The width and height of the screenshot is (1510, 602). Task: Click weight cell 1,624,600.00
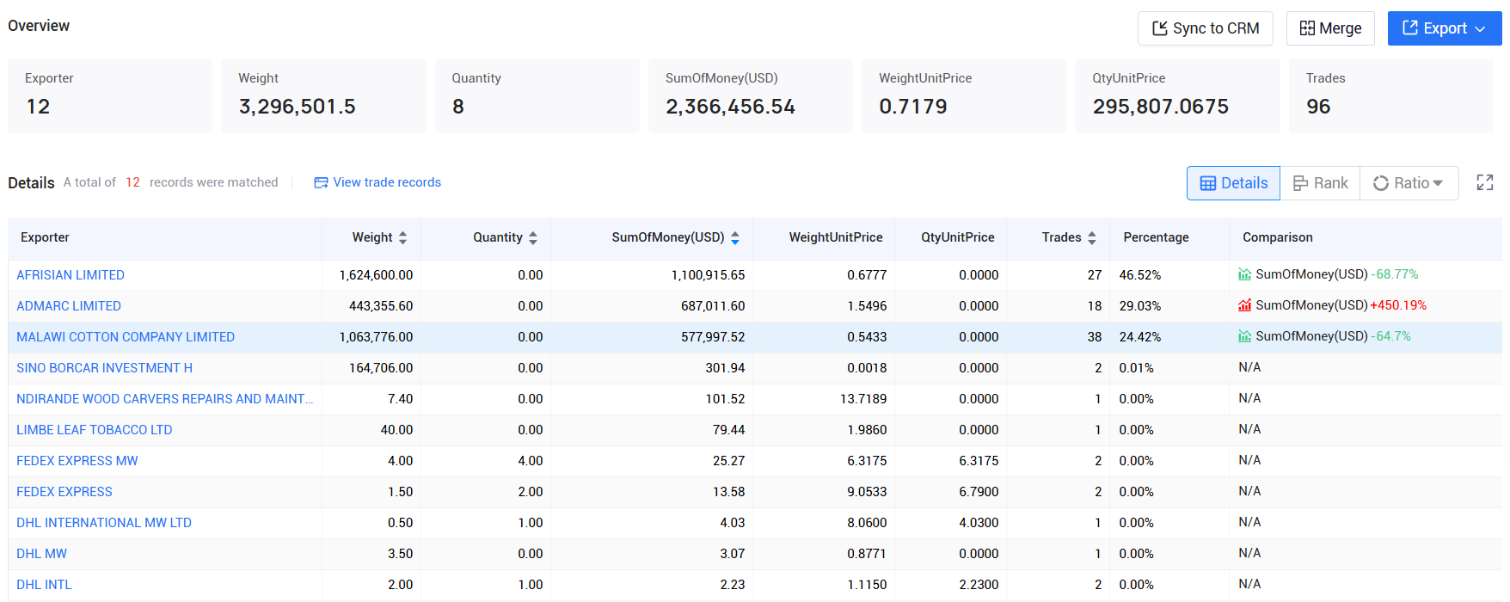[376, 275]
